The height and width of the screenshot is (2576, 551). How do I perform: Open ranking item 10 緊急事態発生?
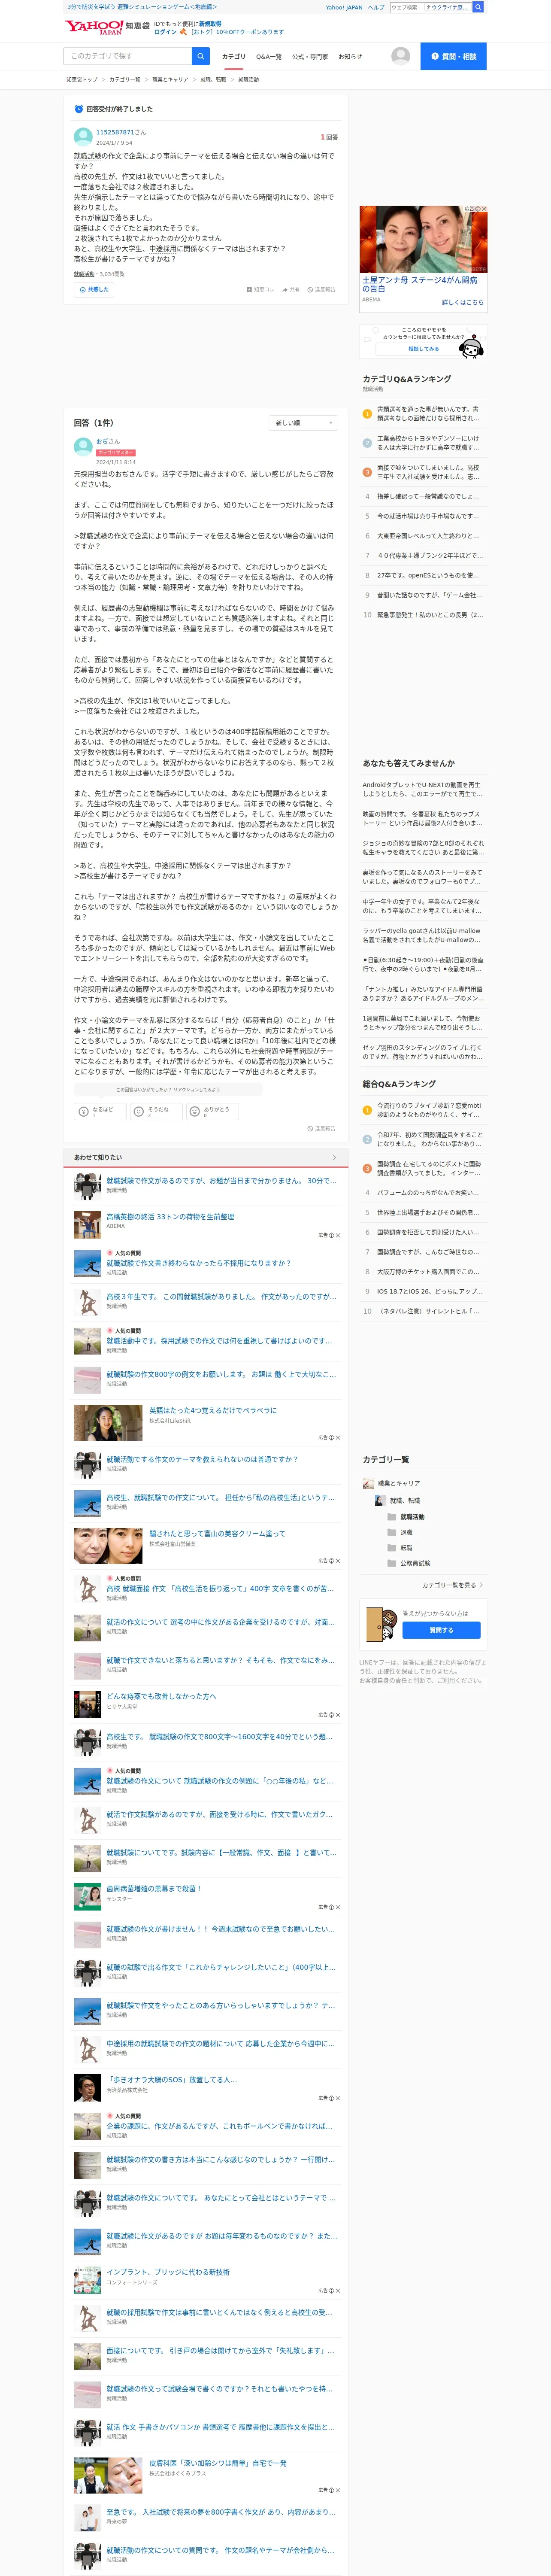click(430, 614)
